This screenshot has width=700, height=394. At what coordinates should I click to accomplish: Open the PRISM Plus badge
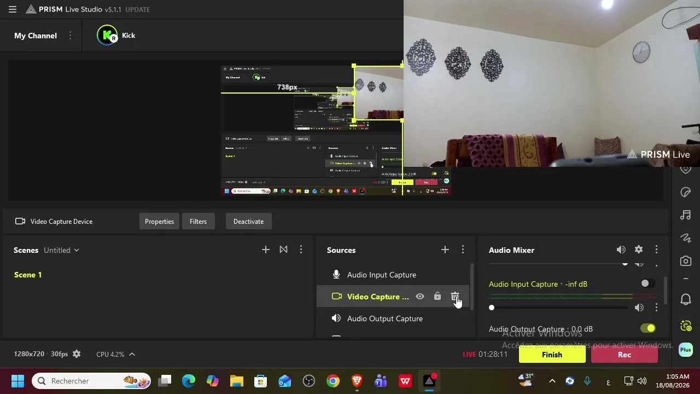pyautogui.click(x=686, y=350)
